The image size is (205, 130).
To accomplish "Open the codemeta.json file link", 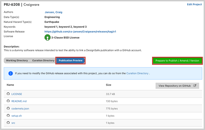I will 20,109.
